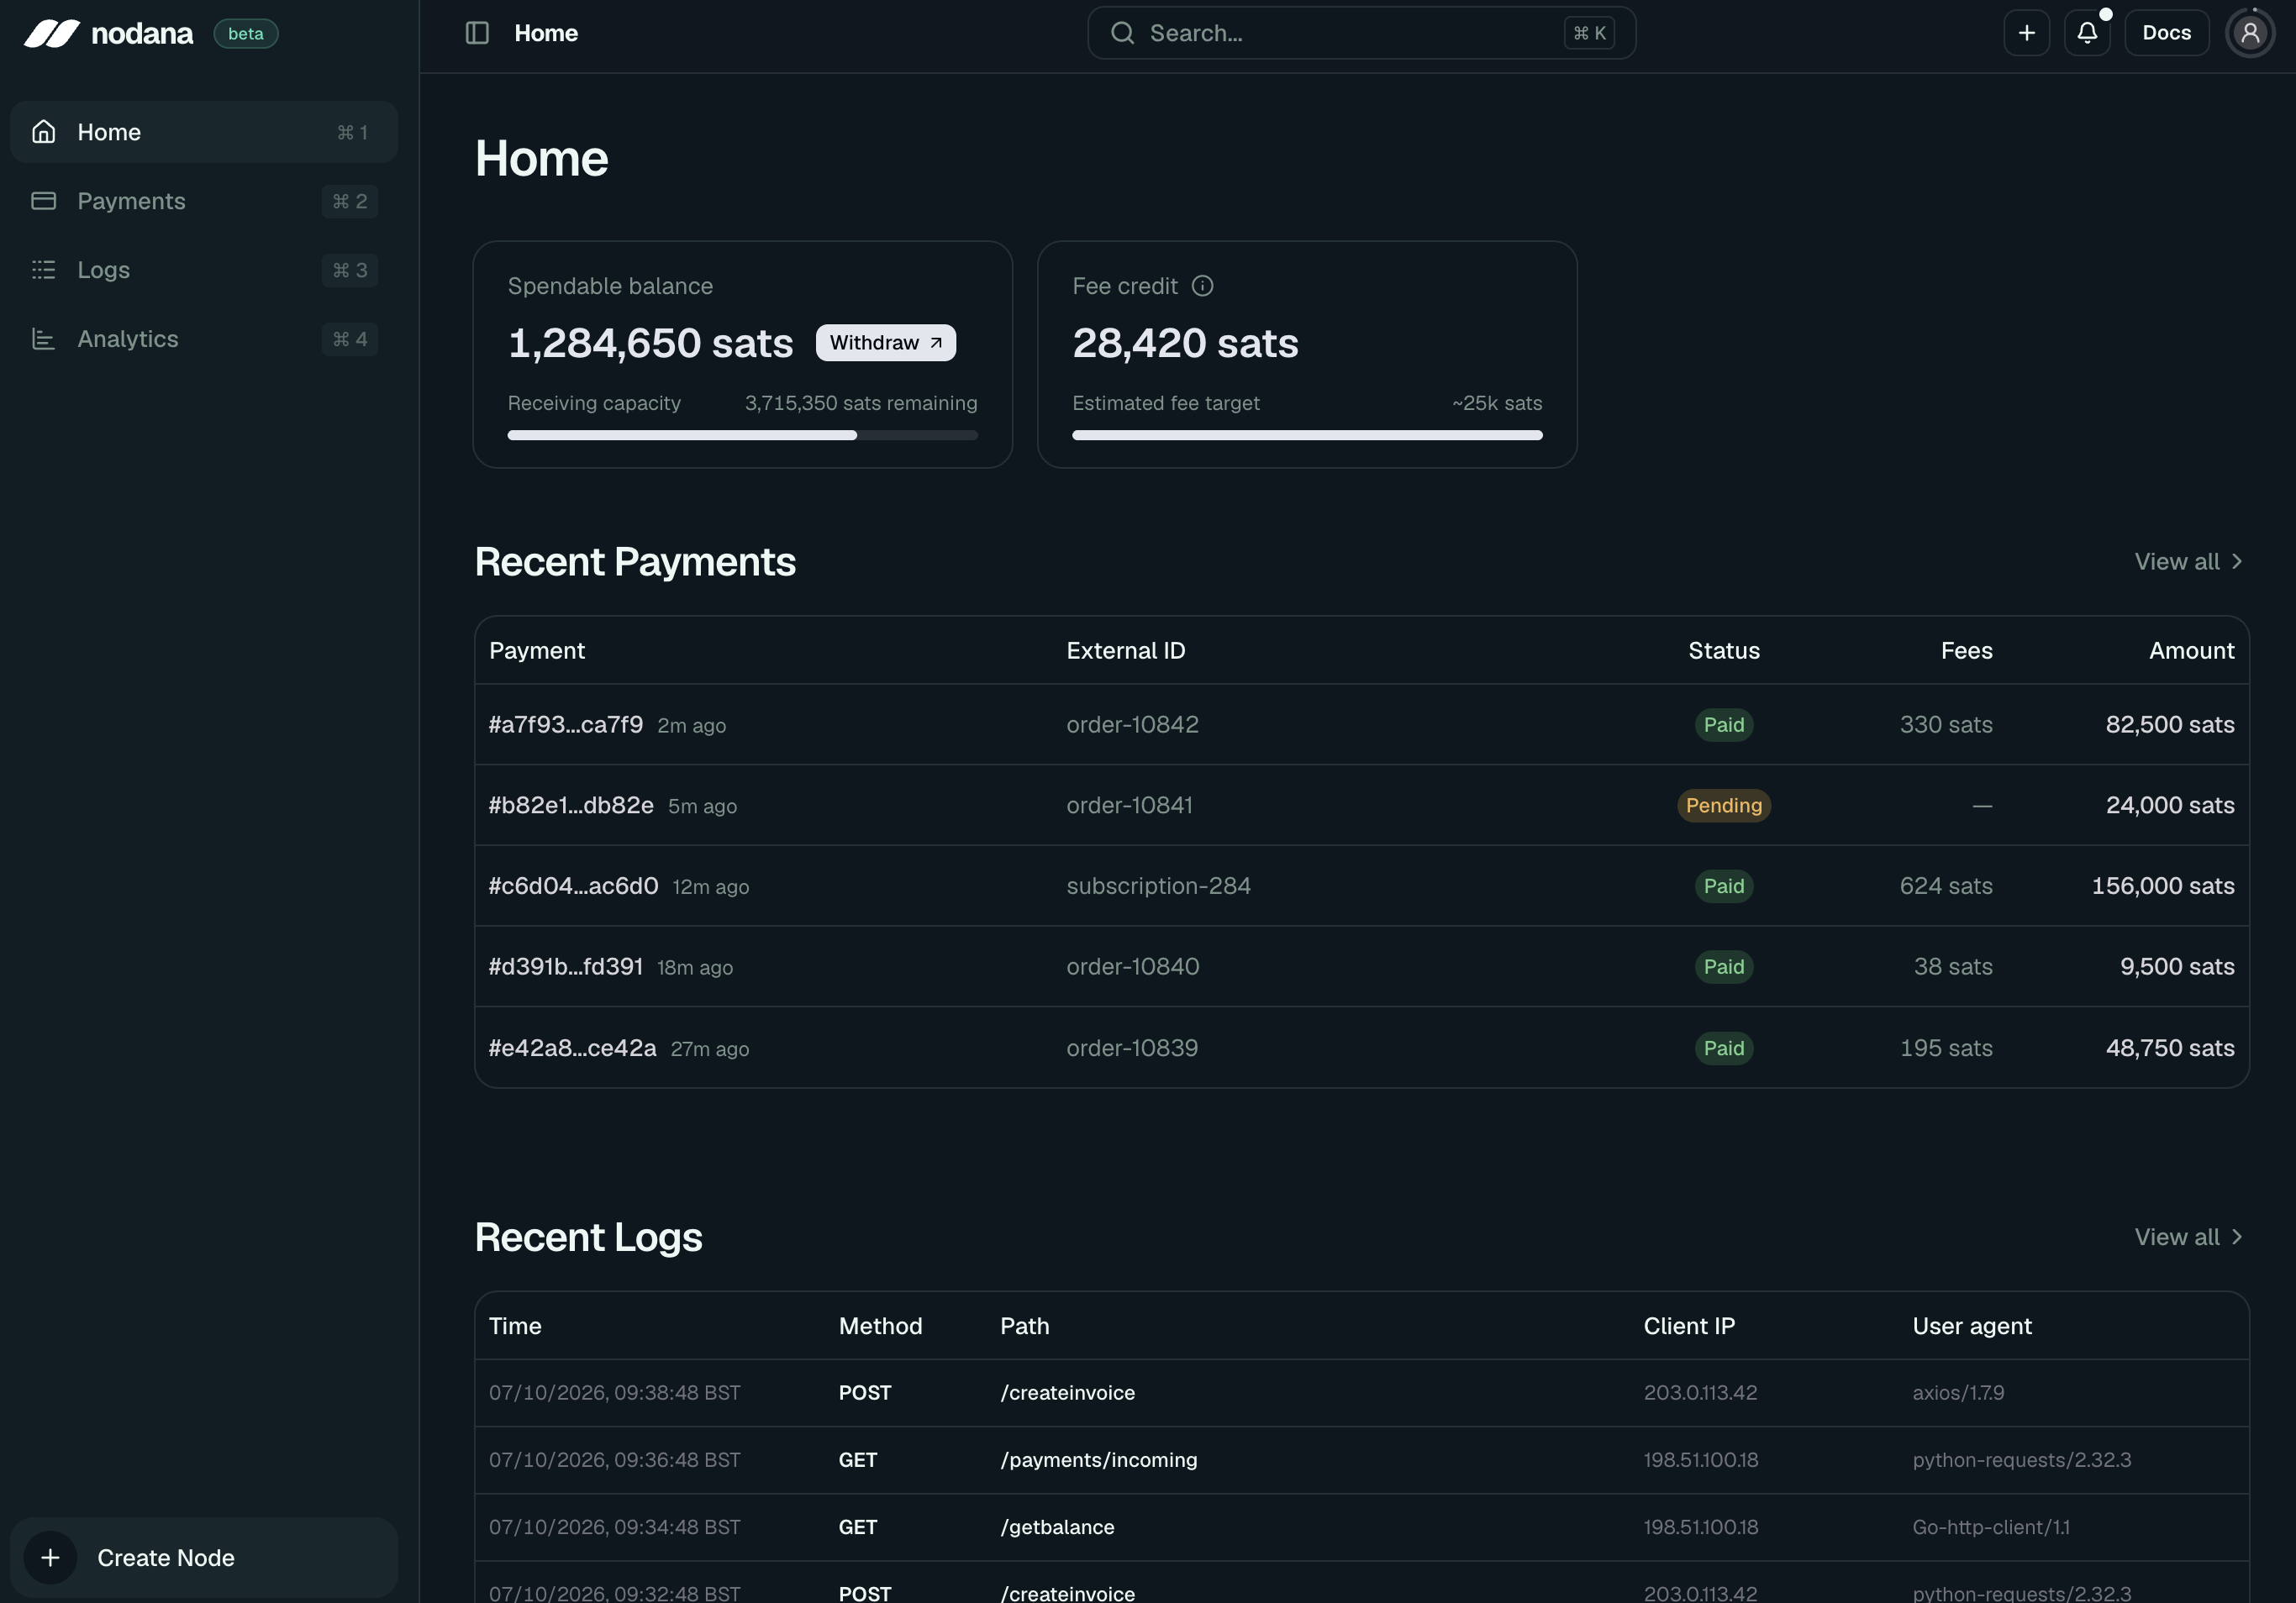Select the Home menu item
This screenshot has height=1603, width=2296.
[204, 132]
